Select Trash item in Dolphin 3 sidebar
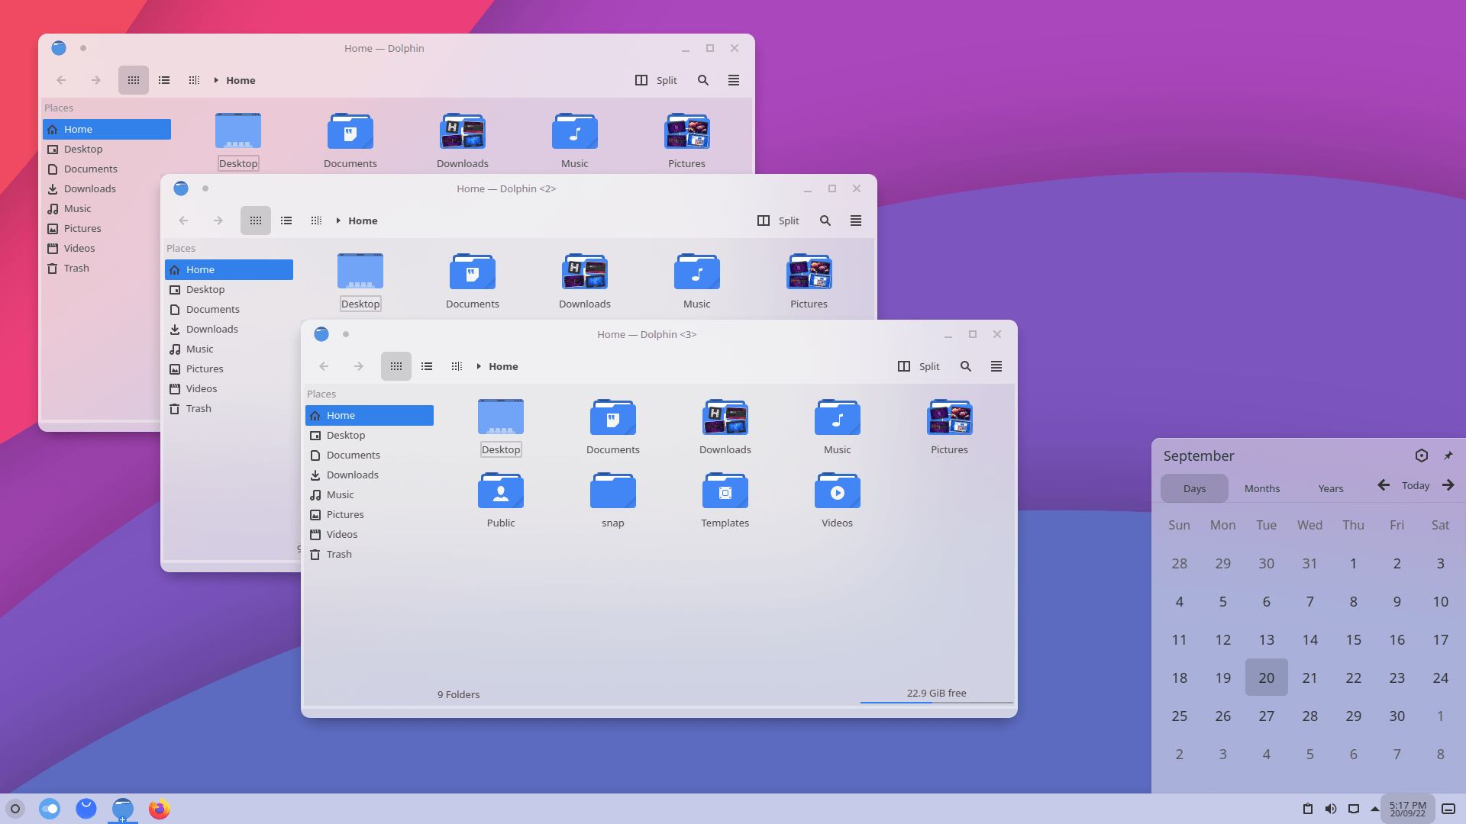1466x824 pixels. click(338, 553)
